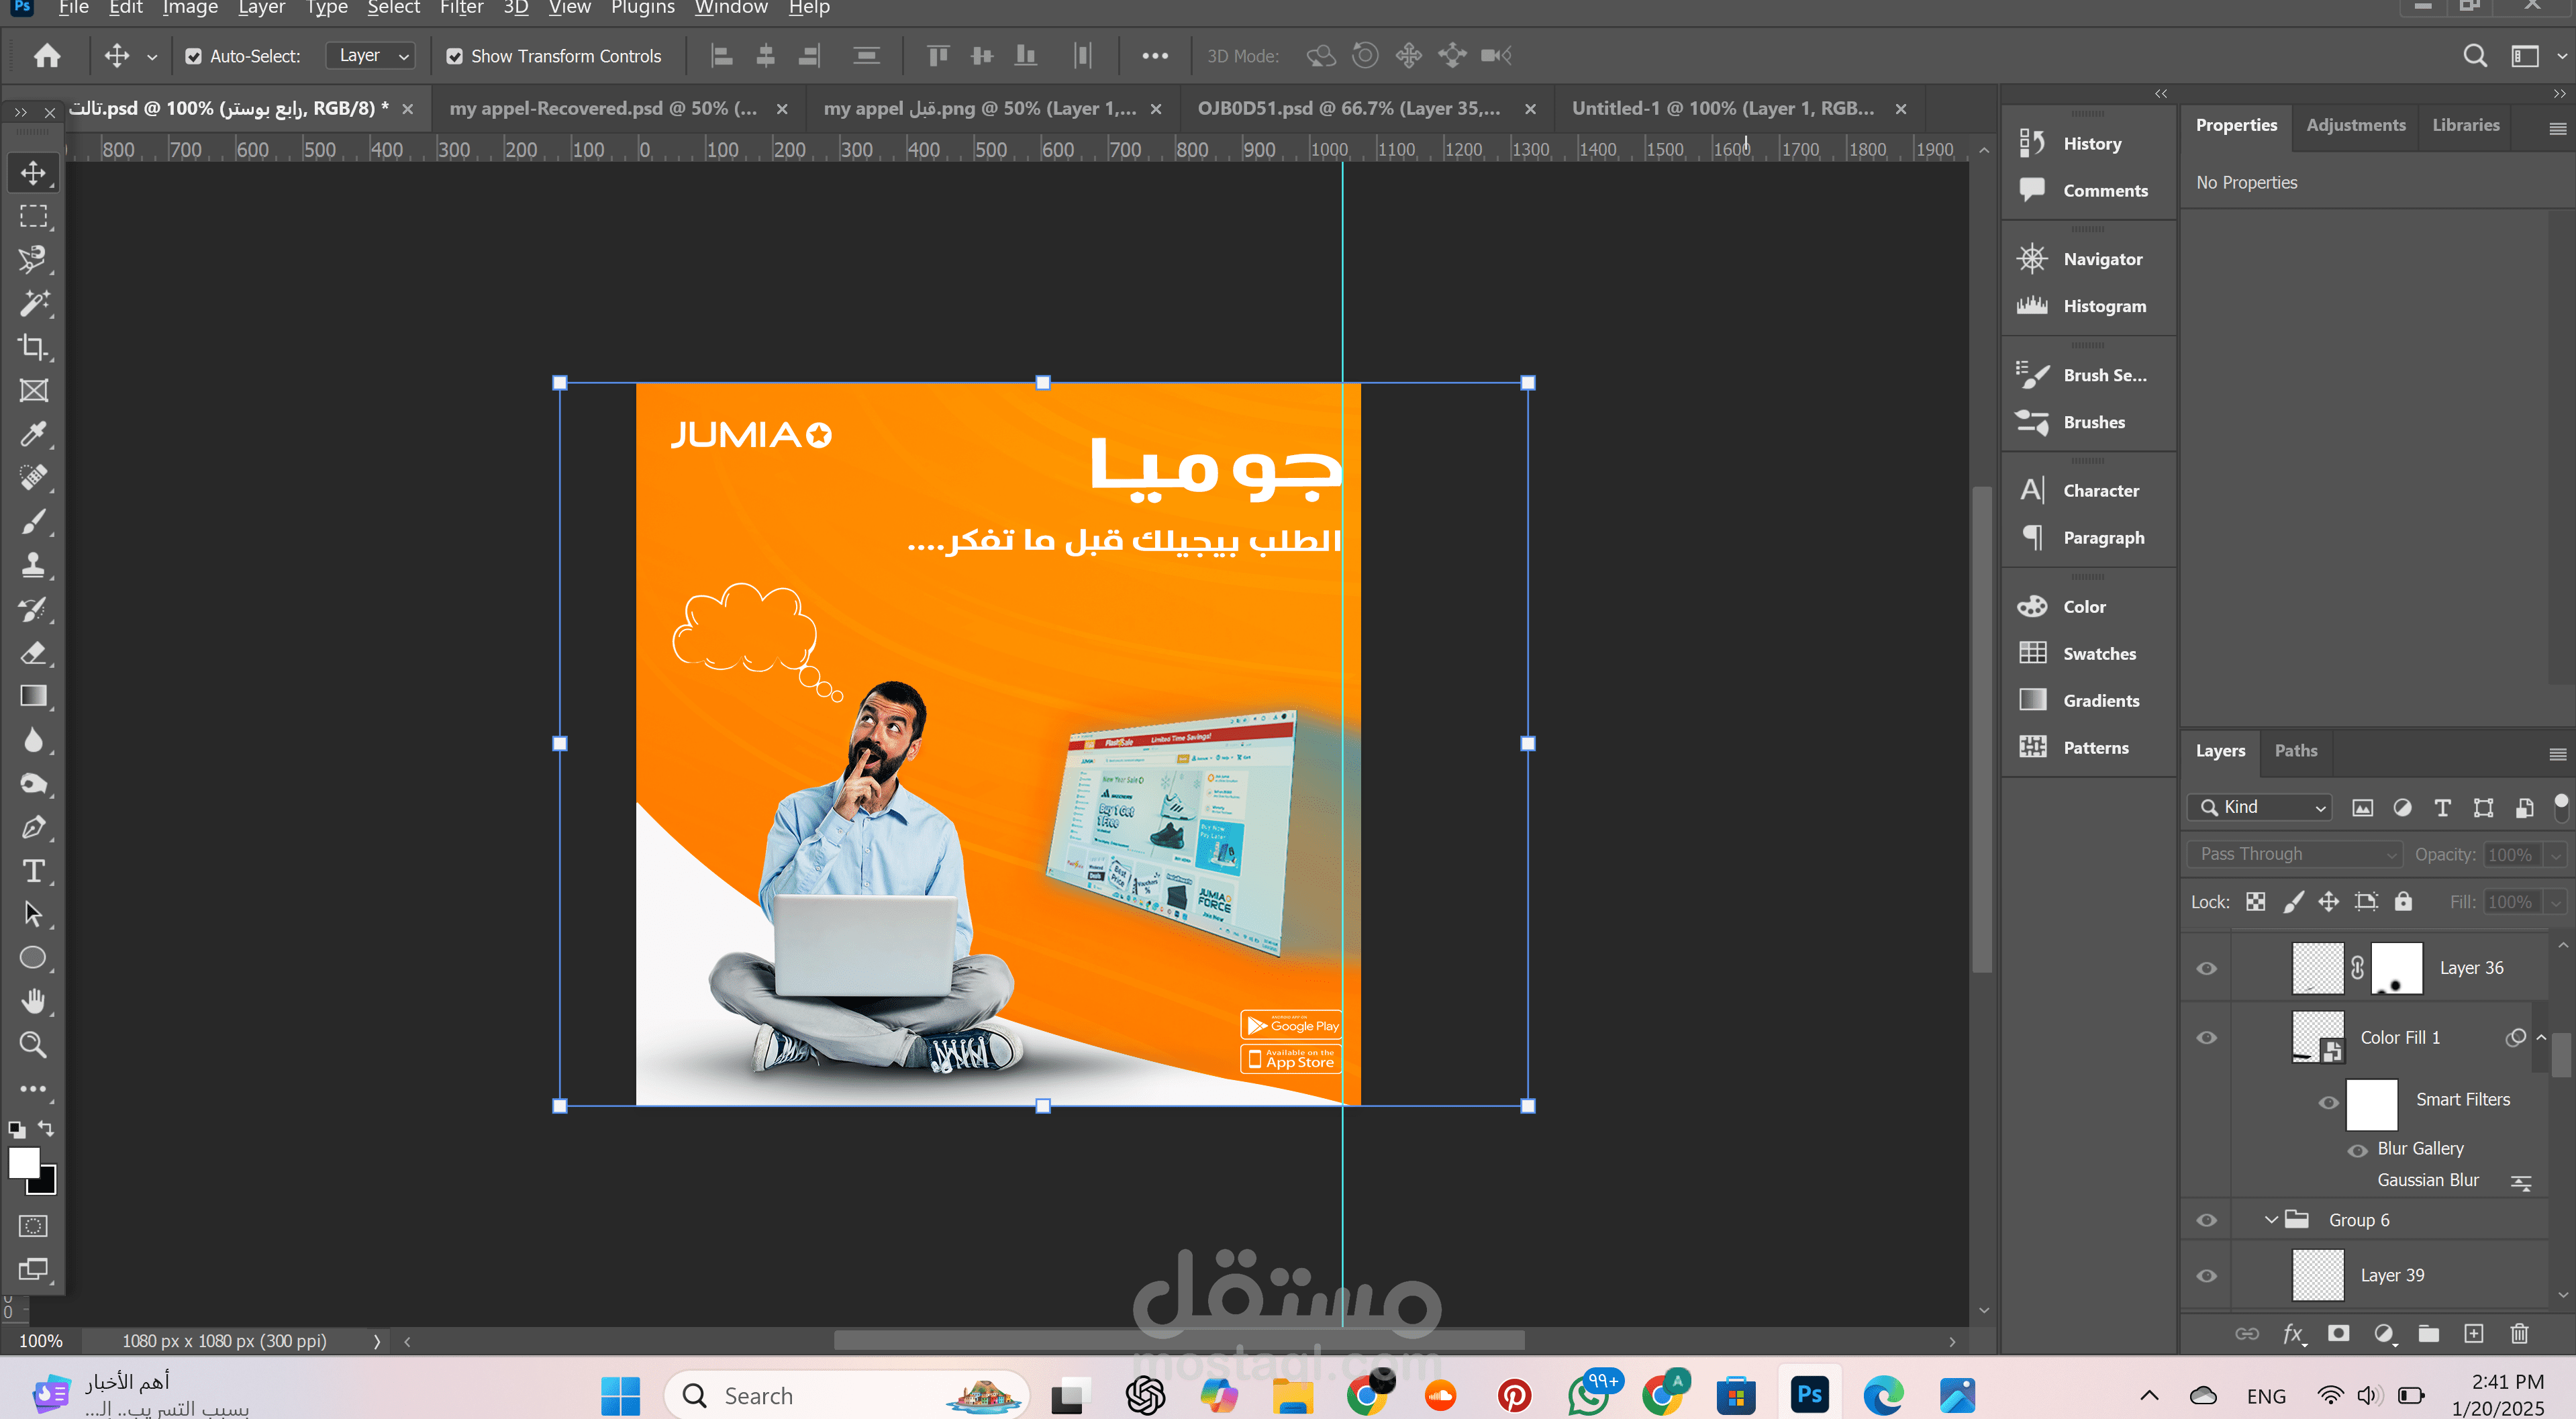Select the Pen tool
Viewport: 2576px width, 1419px height.
pyautogui.click(x=33, y=827)
